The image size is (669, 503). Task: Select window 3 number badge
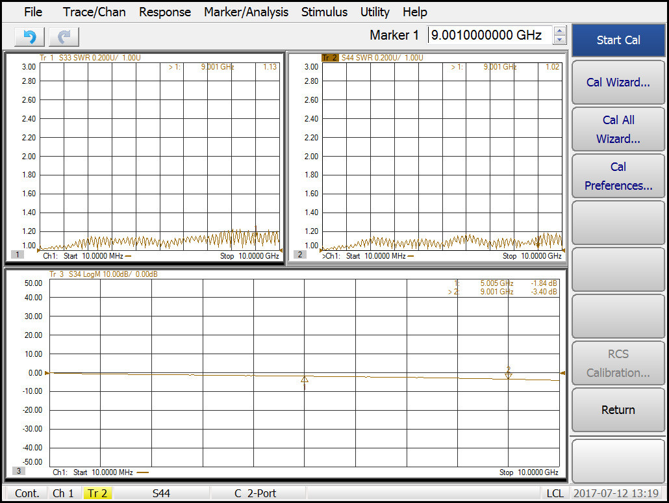[x=19, y=471]
